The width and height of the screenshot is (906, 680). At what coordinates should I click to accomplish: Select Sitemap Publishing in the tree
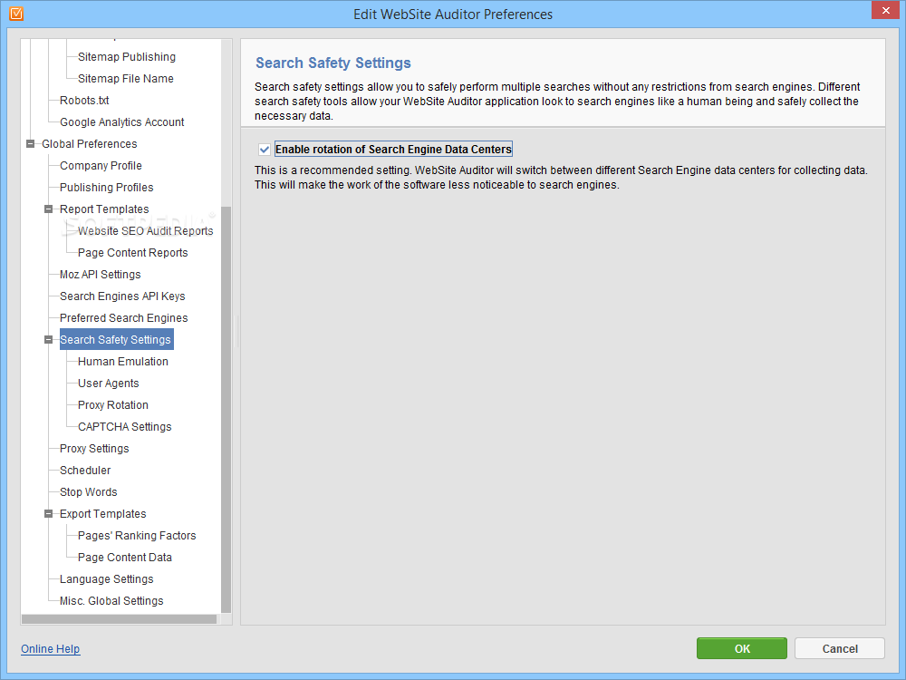coord(127,56)
